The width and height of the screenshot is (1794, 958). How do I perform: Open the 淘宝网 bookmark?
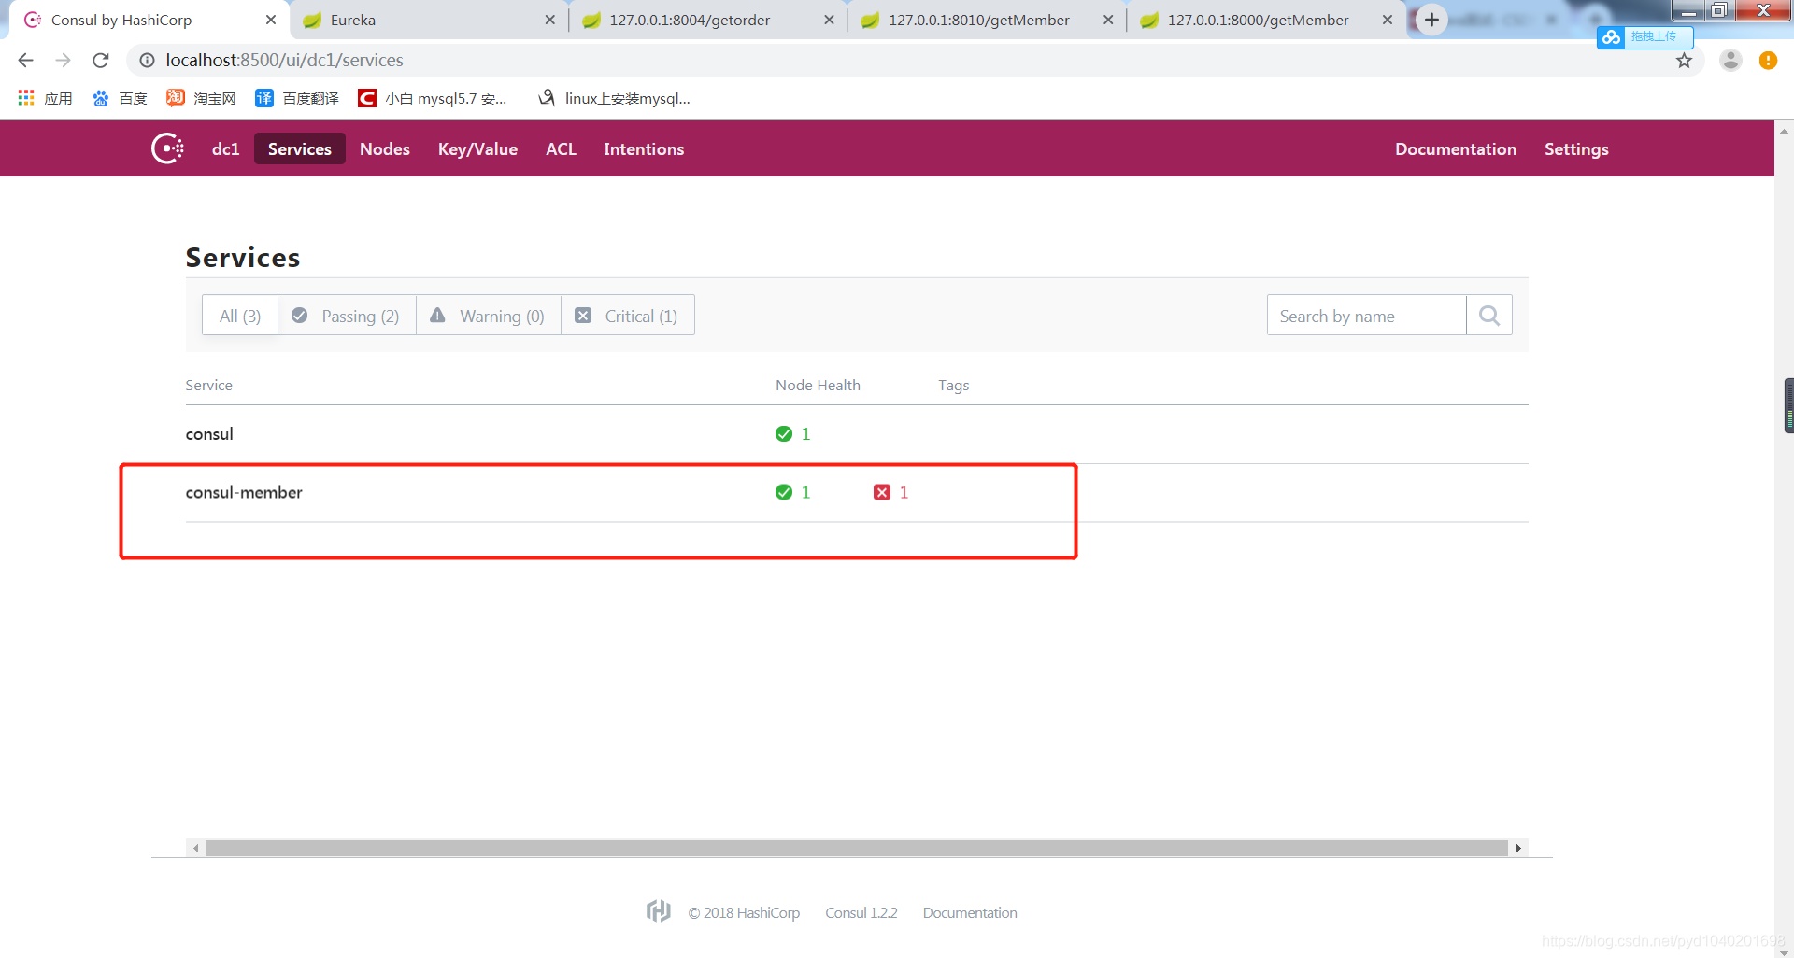(x=200, y=98)
